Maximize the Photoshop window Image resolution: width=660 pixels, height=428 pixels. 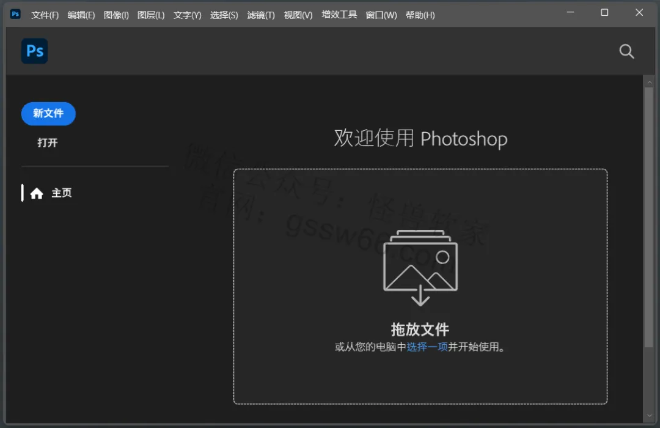(604, 13)
